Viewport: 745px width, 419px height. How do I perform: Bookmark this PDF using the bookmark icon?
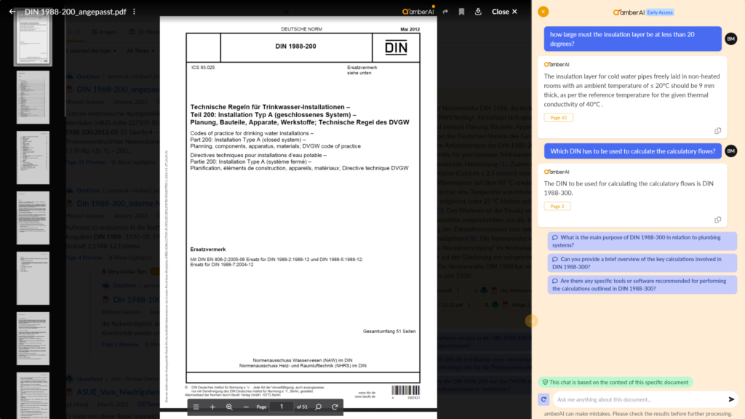click(461, 12)
